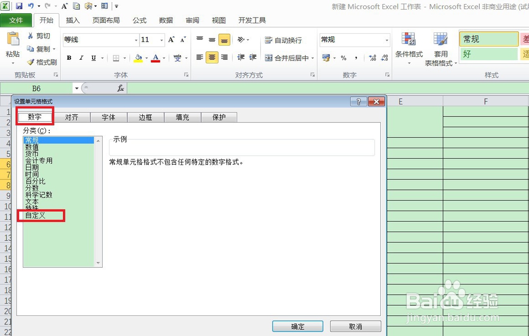Click the 确定 button to confirm
Screen dimensions: 529x336
pos(297,326)
